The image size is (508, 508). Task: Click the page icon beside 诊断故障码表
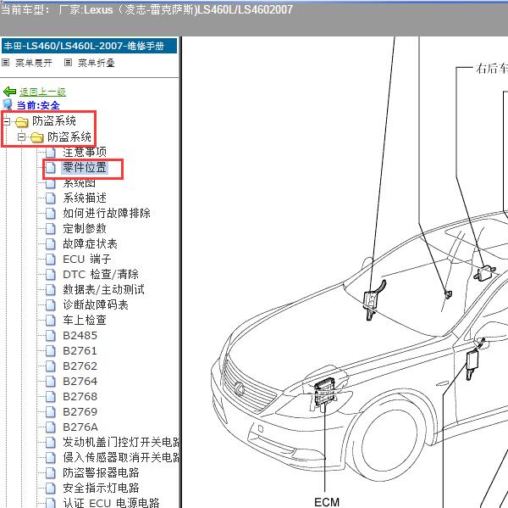pos(50,304)
